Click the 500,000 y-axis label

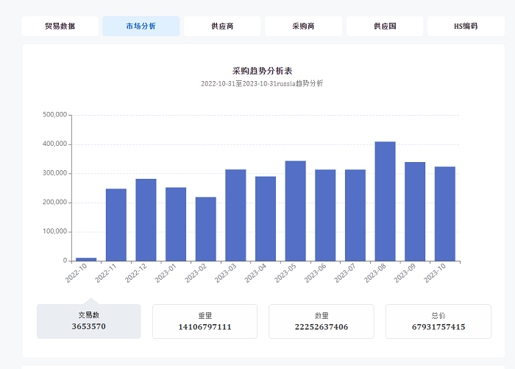click(54, 115)
